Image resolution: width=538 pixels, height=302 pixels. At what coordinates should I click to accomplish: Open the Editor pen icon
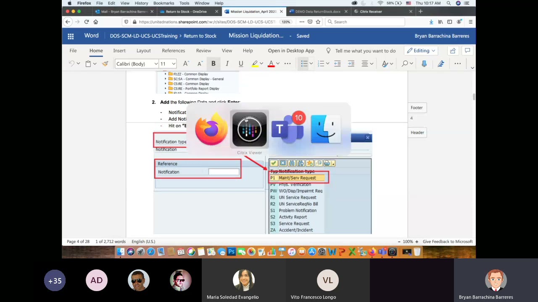coord(440,64)
